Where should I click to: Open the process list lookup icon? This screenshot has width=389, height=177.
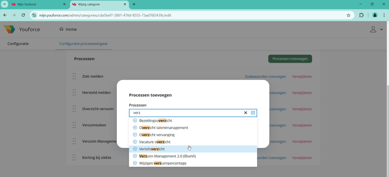253,113
